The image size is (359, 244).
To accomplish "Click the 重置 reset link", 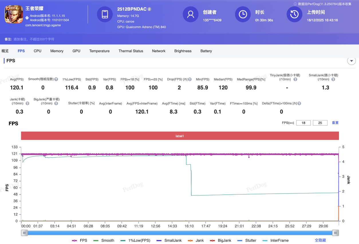I will [335, 123].
